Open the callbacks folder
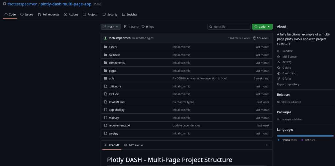This screenshot has height=166, width=335. tap(115, 55)
